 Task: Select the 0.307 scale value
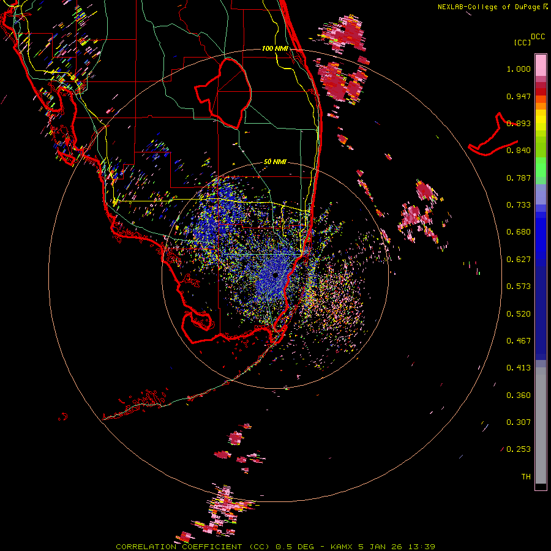(x=519, y=422)
